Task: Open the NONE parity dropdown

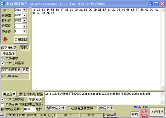Action: [x=25, y=20]
